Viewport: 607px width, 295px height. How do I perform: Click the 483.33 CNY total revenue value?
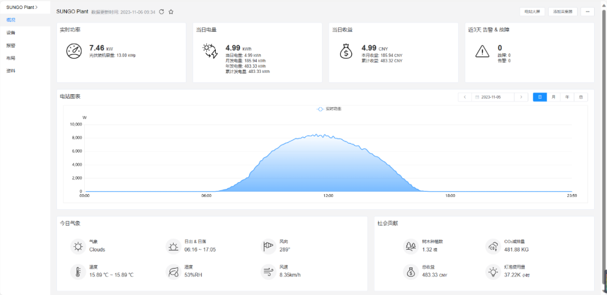pyautogui.click(x=434, y=275)
